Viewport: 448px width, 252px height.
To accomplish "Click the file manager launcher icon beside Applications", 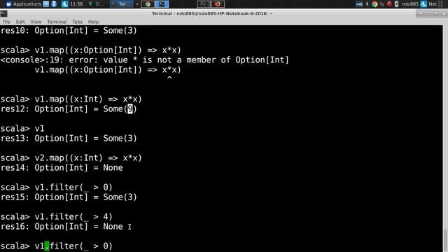I will tap(46, 4).
